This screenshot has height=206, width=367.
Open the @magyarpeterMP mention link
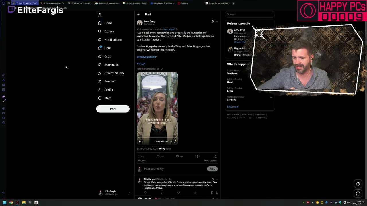147,57
